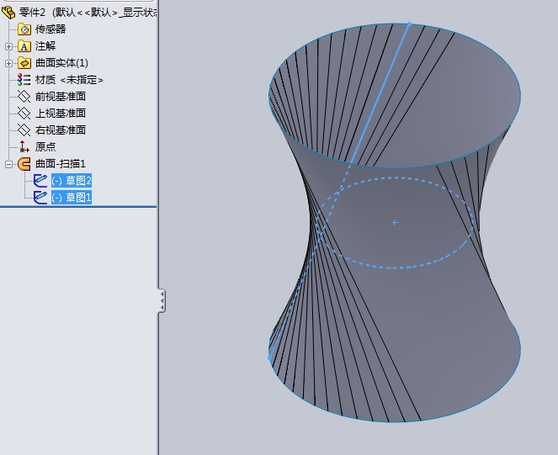The width and height of the screenshot is (558, 455).
Task: Select the 注解 tree item text
Action: pos(45,46)
